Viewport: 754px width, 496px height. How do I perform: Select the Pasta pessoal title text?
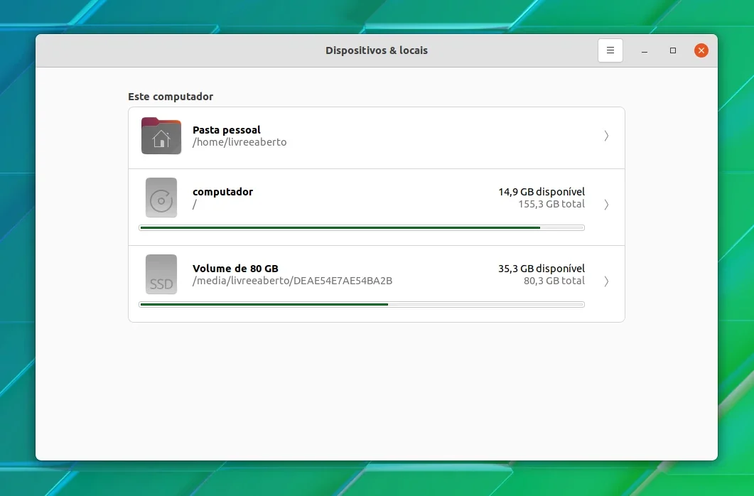click(x=227, y=130)
